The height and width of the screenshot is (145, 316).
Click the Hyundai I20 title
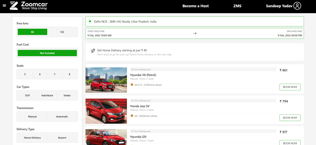tap(138, 137)
